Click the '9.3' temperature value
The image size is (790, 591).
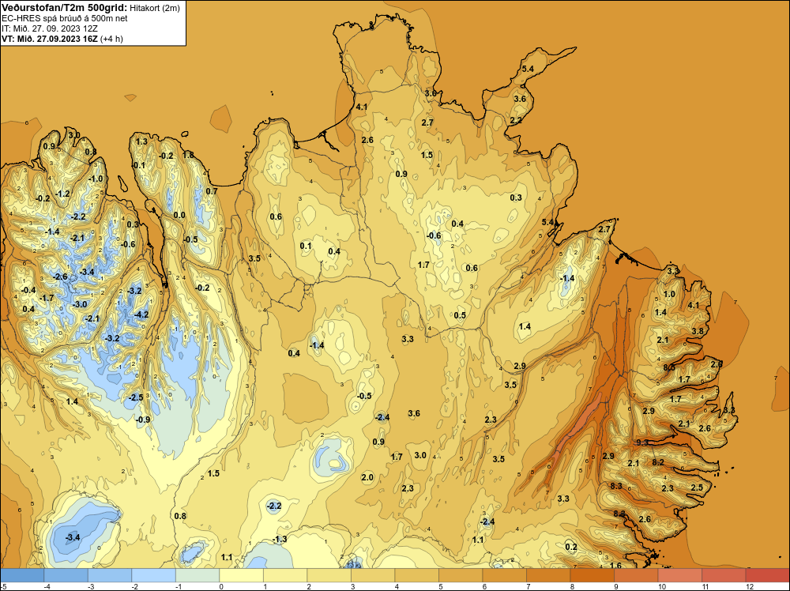pyautogui.click(x=642, y=443)
